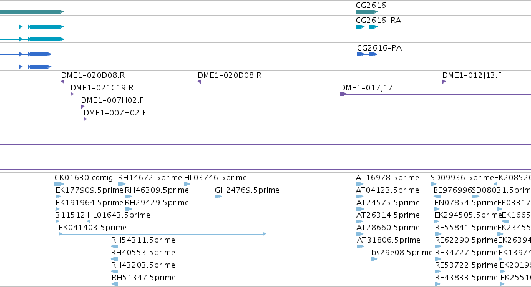The image size is (531, 287).
Task: Select the CG2616 gene feature arrow
Action: pyautogui.click(x=366, y=12)
